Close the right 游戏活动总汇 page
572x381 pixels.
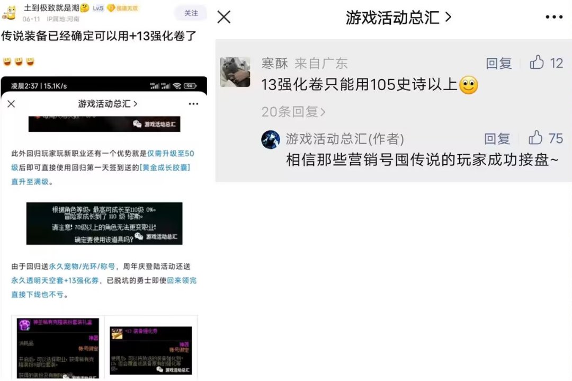[224, 17]
